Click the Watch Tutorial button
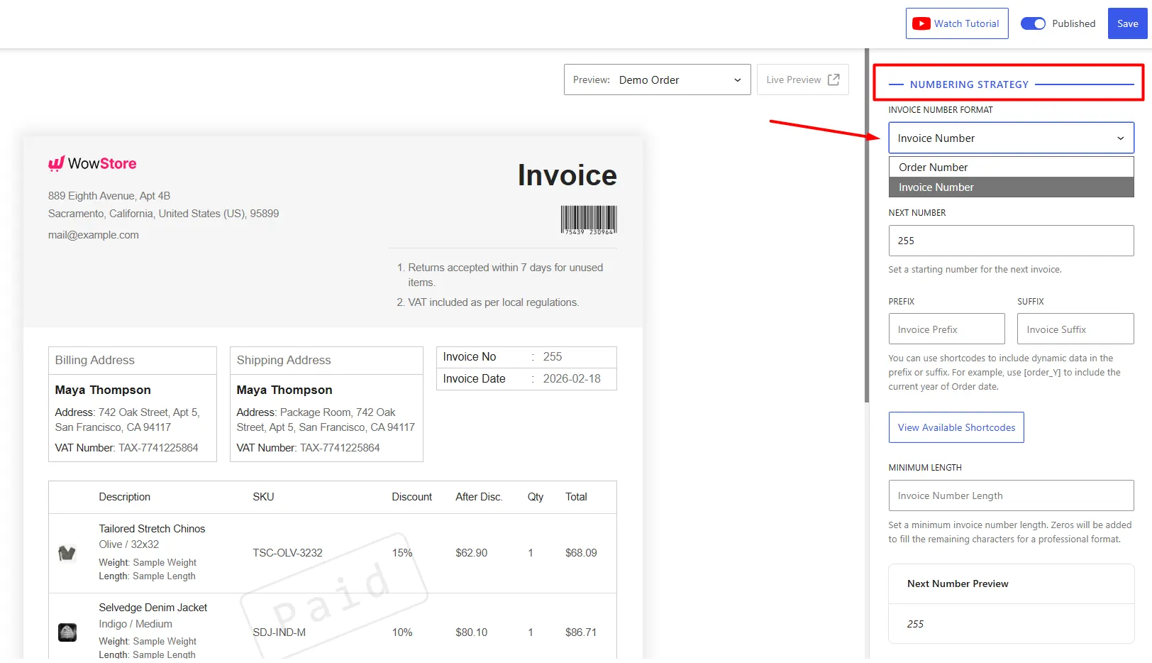 pyautogui.click(x=957, y=23)
